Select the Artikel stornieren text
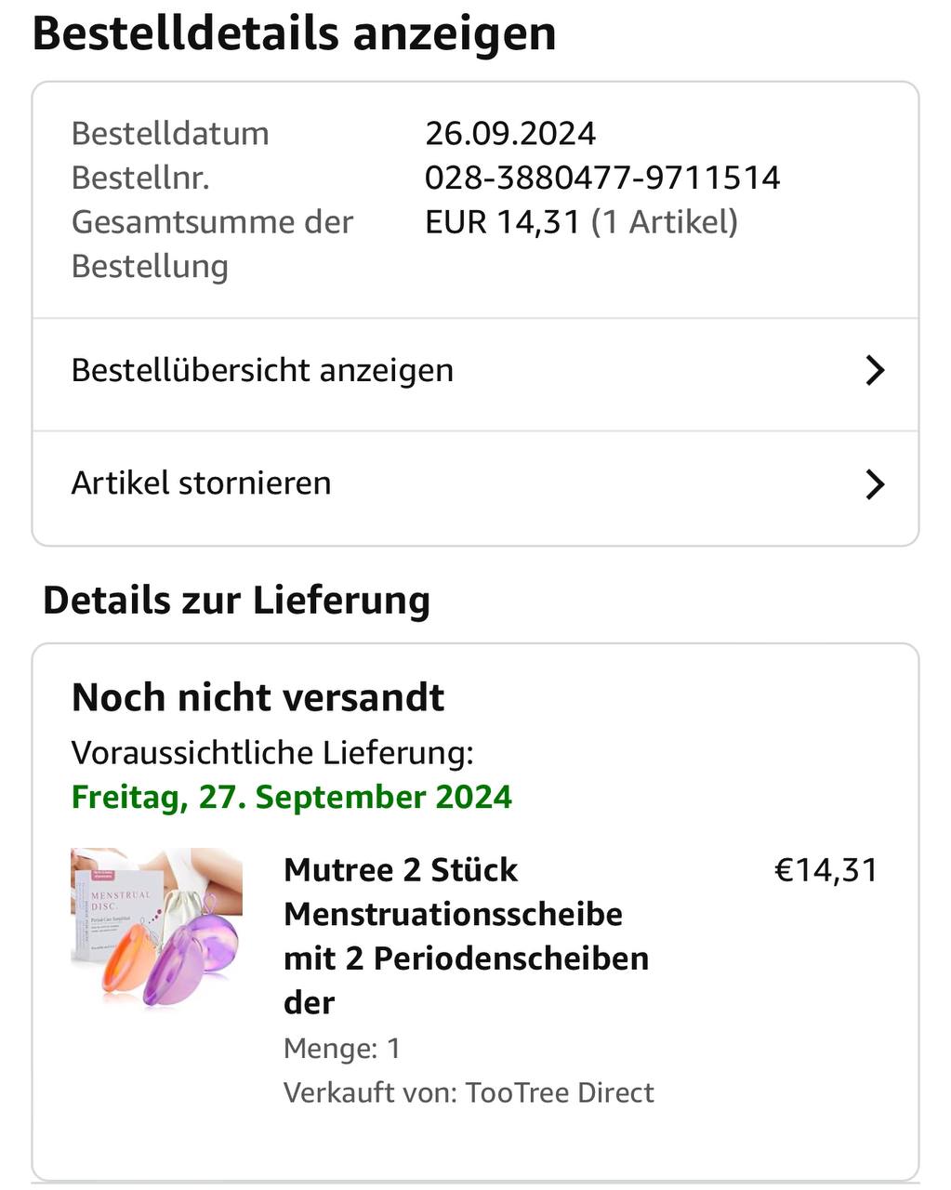 201,483
